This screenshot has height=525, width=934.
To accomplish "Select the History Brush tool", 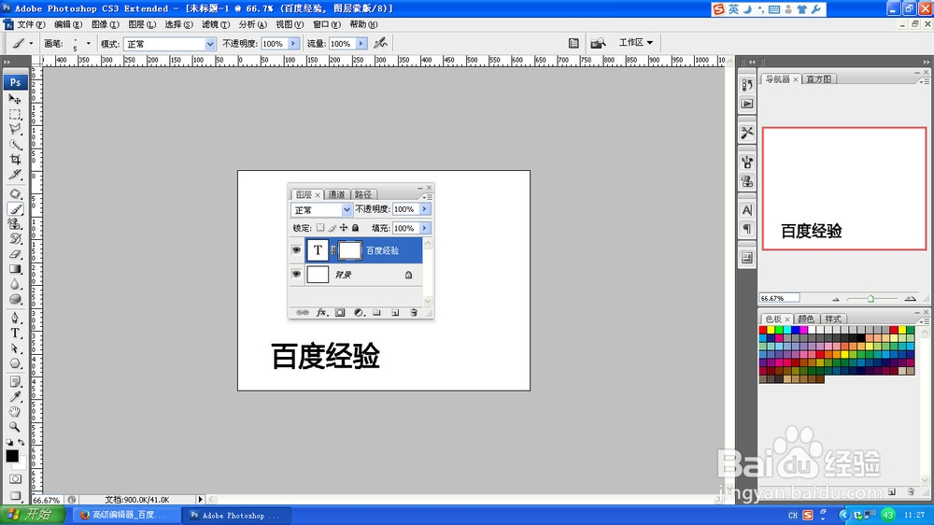I will pos(15,239).
